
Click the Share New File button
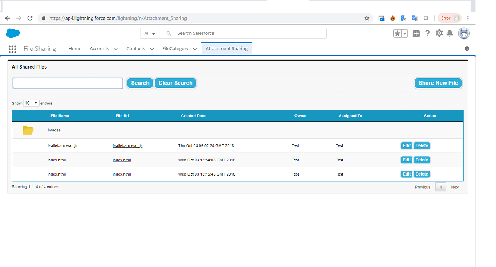(x=438, y=83)
